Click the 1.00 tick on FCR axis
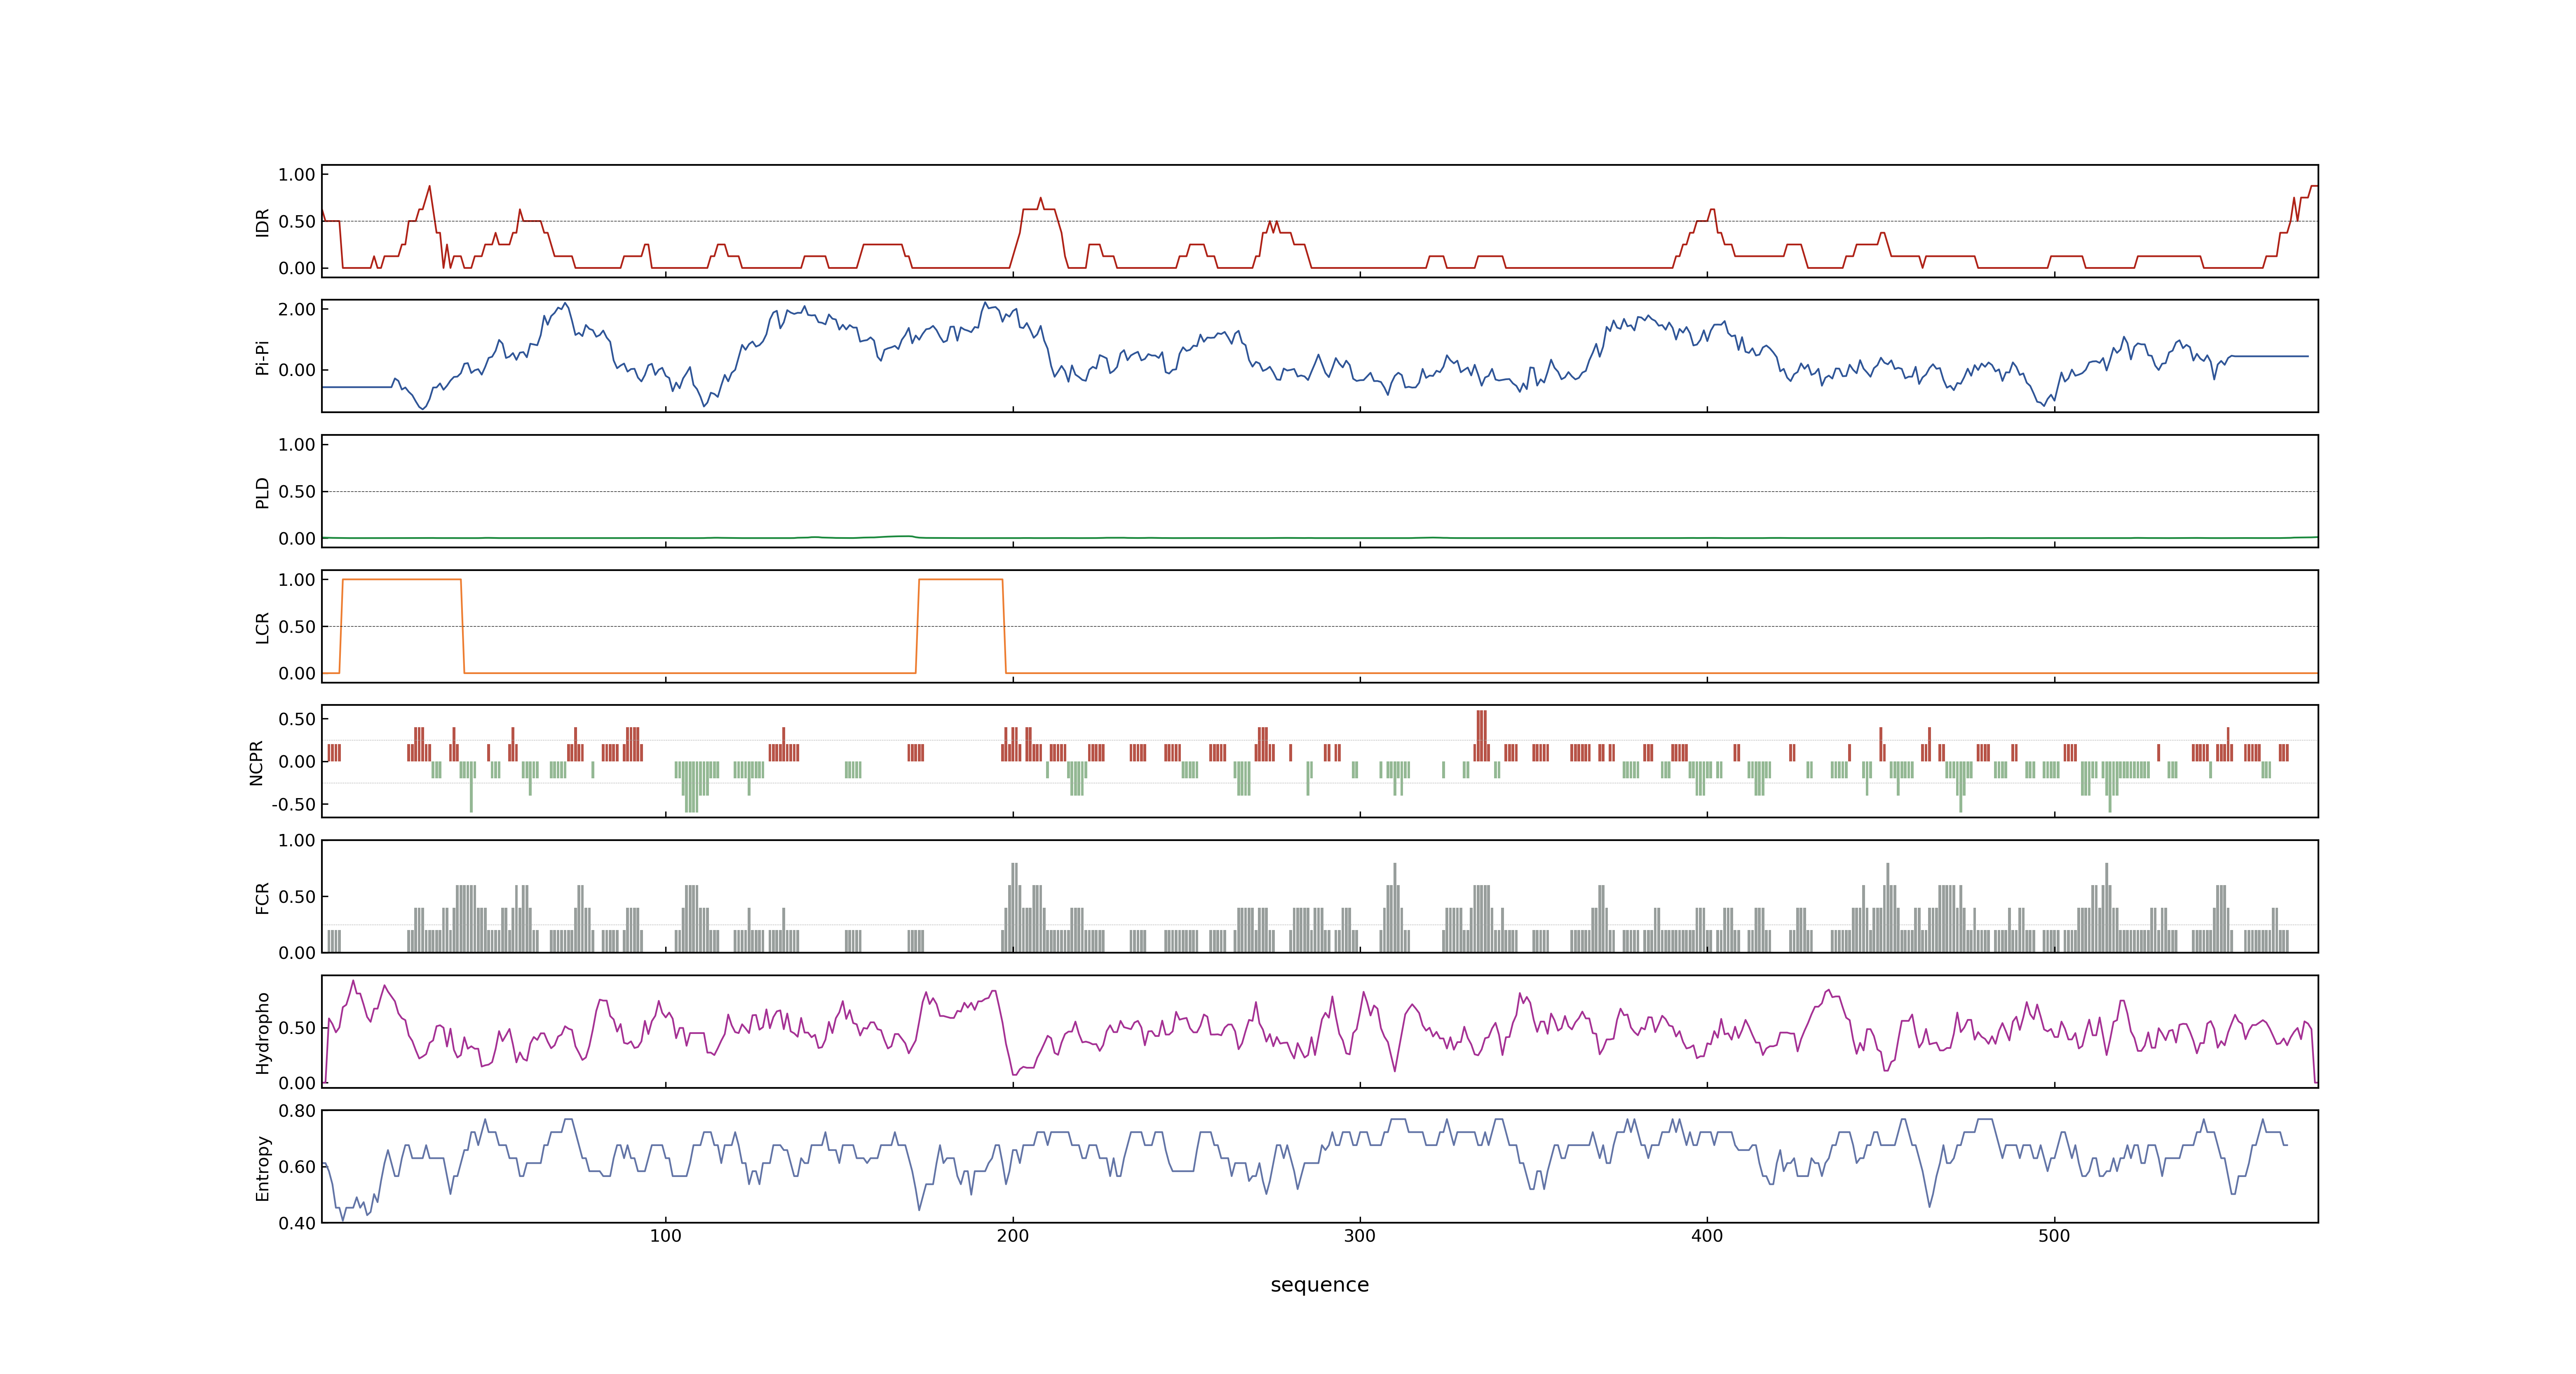The width and height of the screenshot is (2576, 1374). coord(297,840)
